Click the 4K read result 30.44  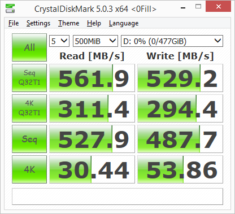[92, 169]
